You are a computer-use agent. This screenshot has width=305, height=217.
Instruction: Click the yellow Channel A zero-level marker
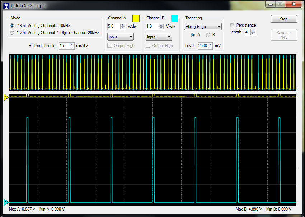6,97
